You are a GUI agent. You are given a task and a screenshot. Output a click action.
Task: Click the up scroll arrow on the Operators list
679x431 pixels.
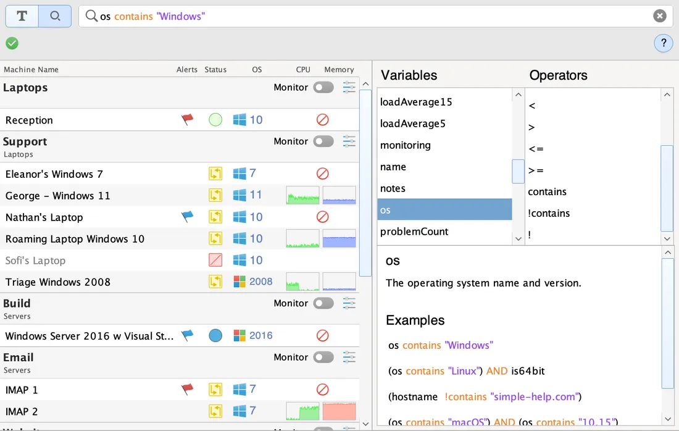667,94
